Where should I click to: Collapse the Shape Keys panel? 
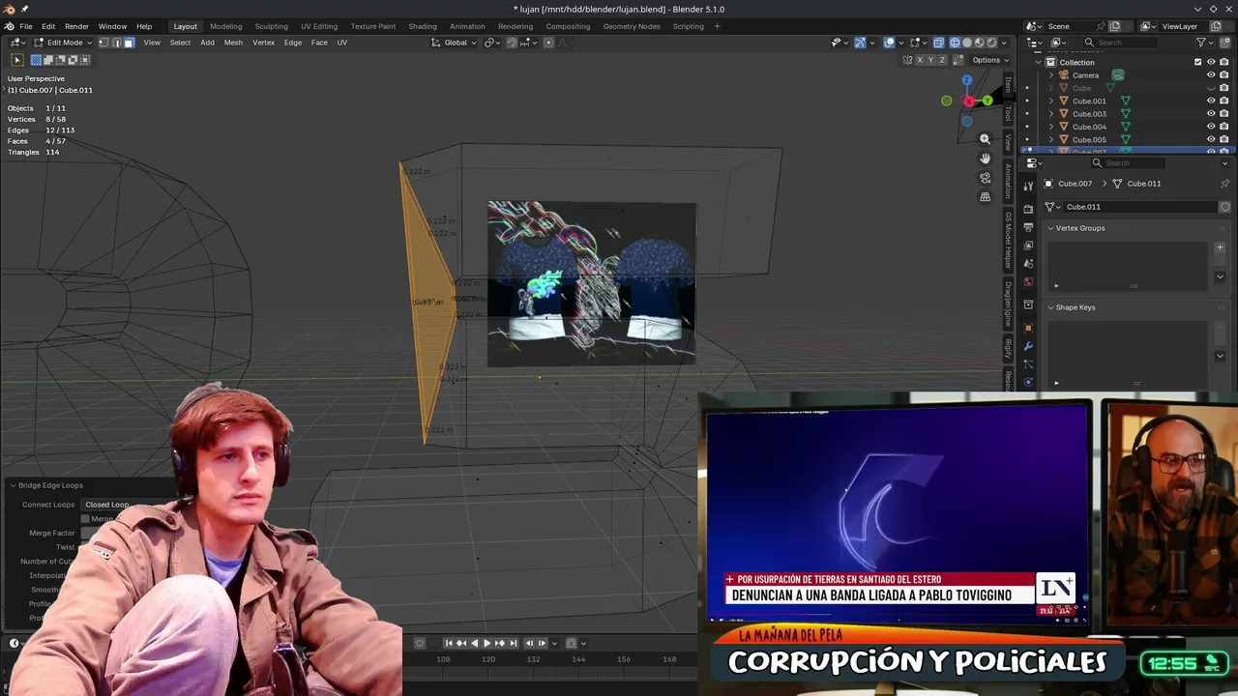click(x=1051, y=307)
